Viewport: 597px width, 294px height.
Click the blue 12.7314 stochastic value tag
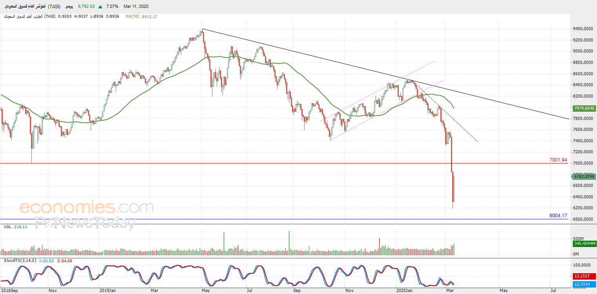click(584, 284)
